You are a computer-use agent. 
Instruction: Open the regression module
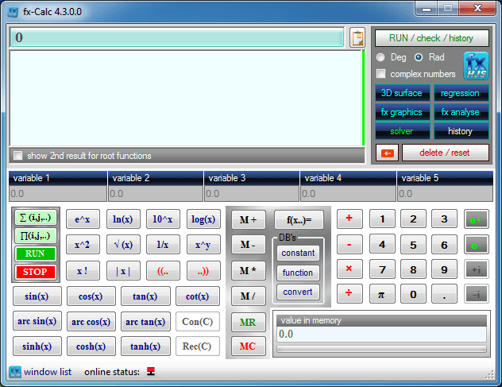(x=461, y=93)
